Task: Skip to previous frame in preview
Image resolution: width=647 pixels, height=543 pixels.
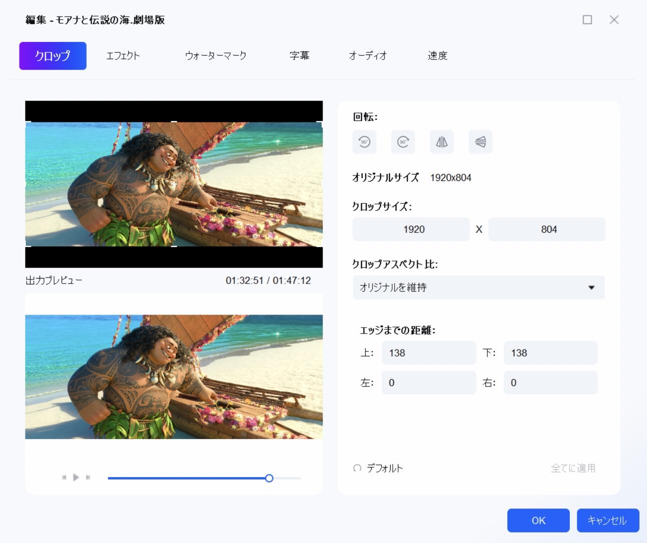Action: pos(64,477)
